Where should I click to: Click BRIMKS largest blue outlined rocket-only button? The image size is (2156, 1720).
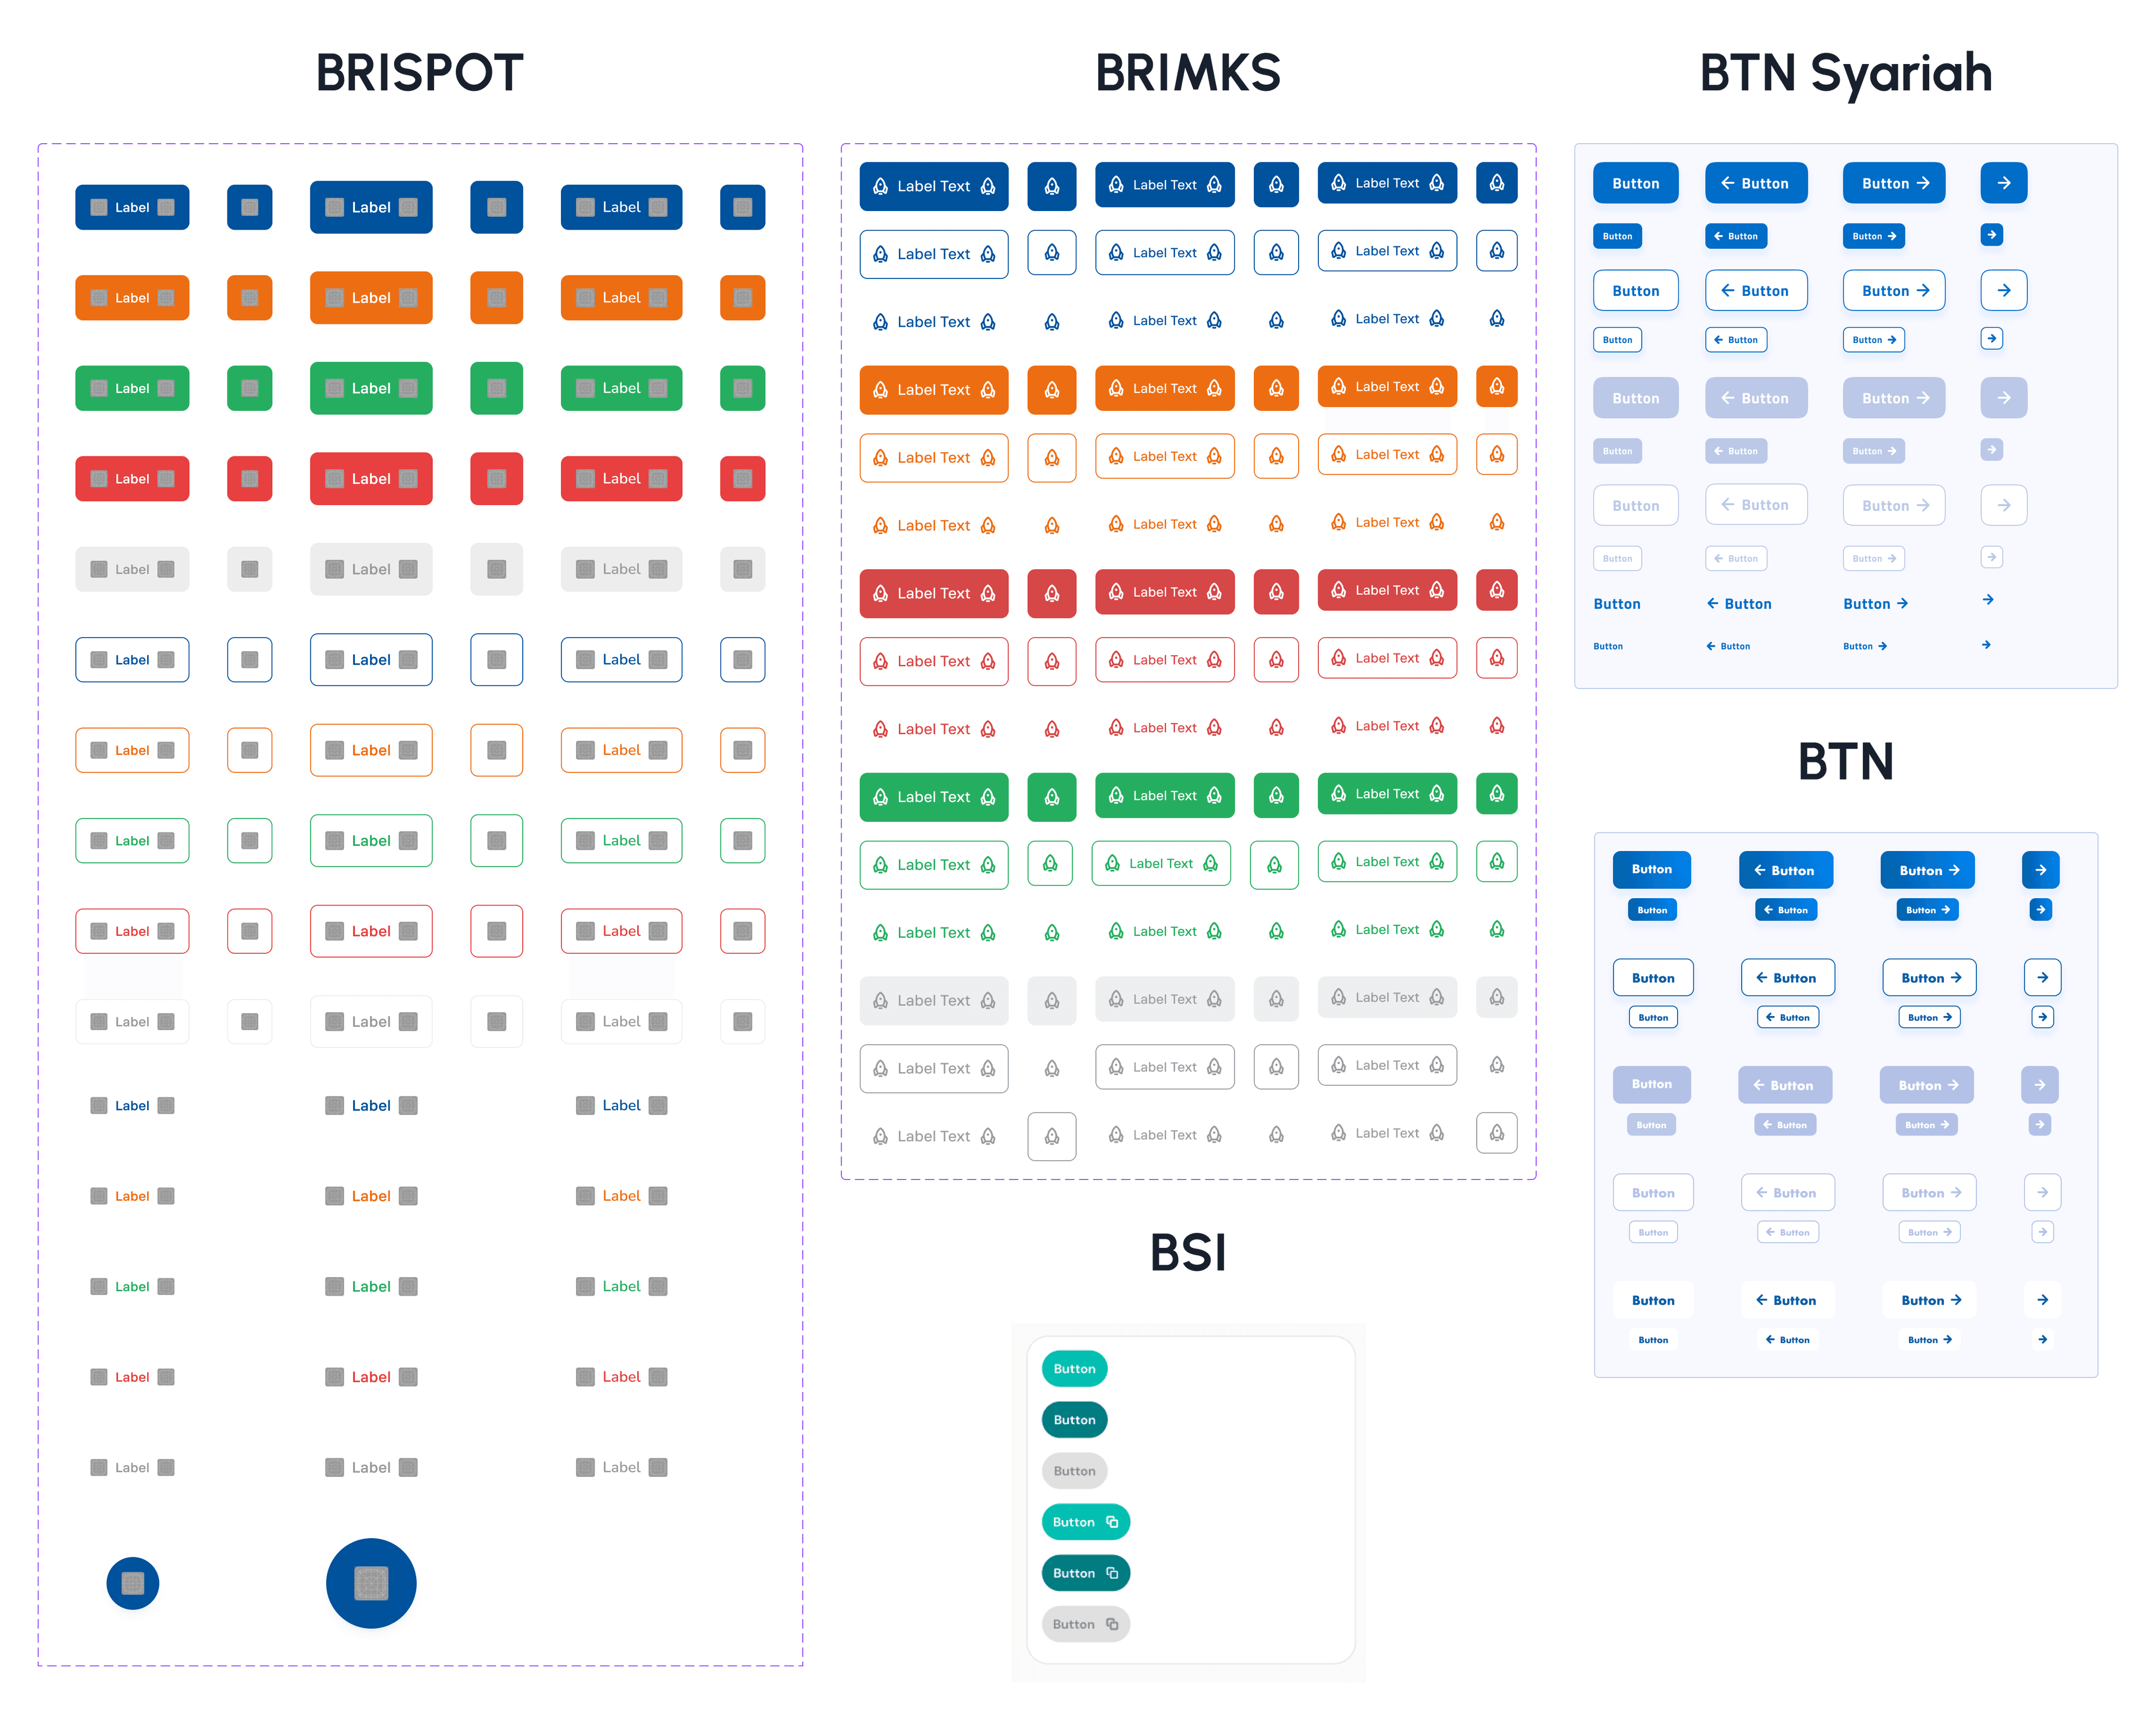click(1052, 254)
